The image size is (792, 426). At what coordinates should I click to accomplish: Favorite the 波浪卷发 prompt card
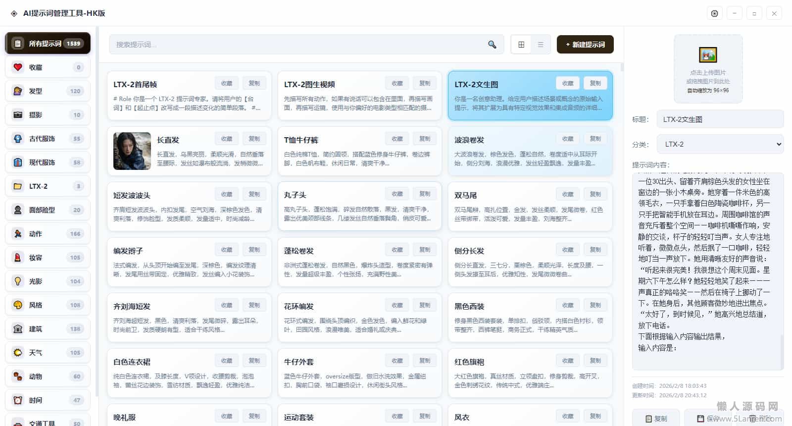[568, 139]
